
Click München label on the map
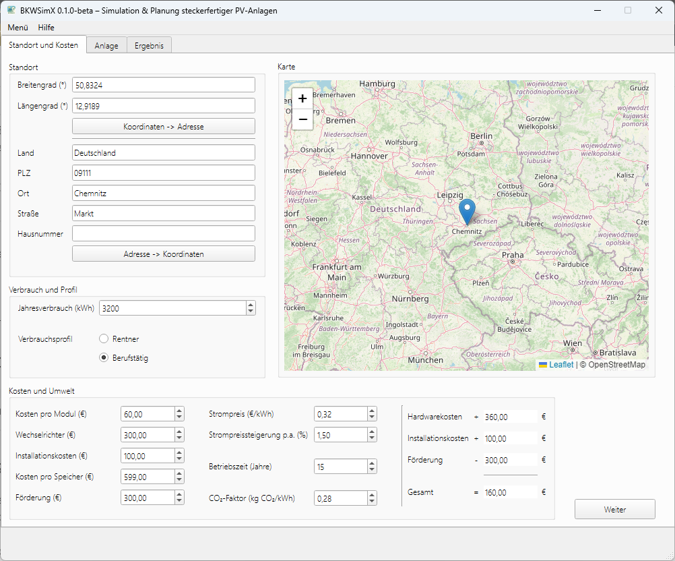[425, 360]
